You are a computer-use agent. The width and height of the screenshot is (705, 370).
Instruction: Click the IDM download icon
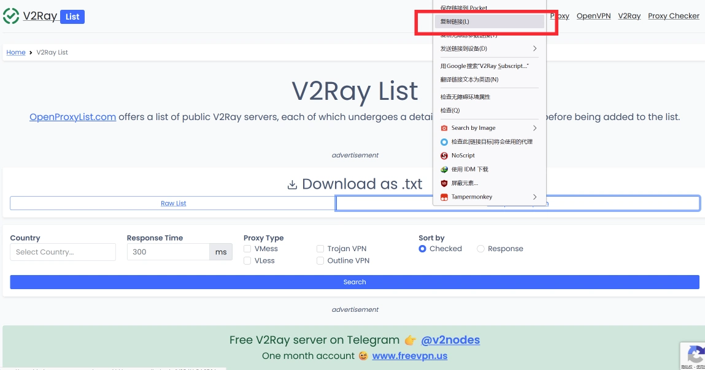coord(444,169)
